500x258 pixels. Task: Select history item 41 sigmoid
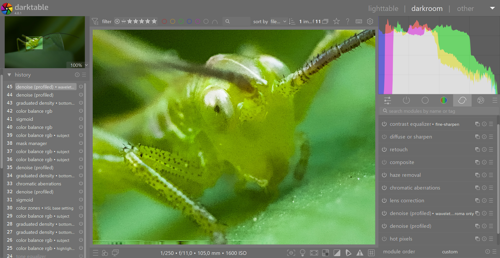tap(24, 119)
